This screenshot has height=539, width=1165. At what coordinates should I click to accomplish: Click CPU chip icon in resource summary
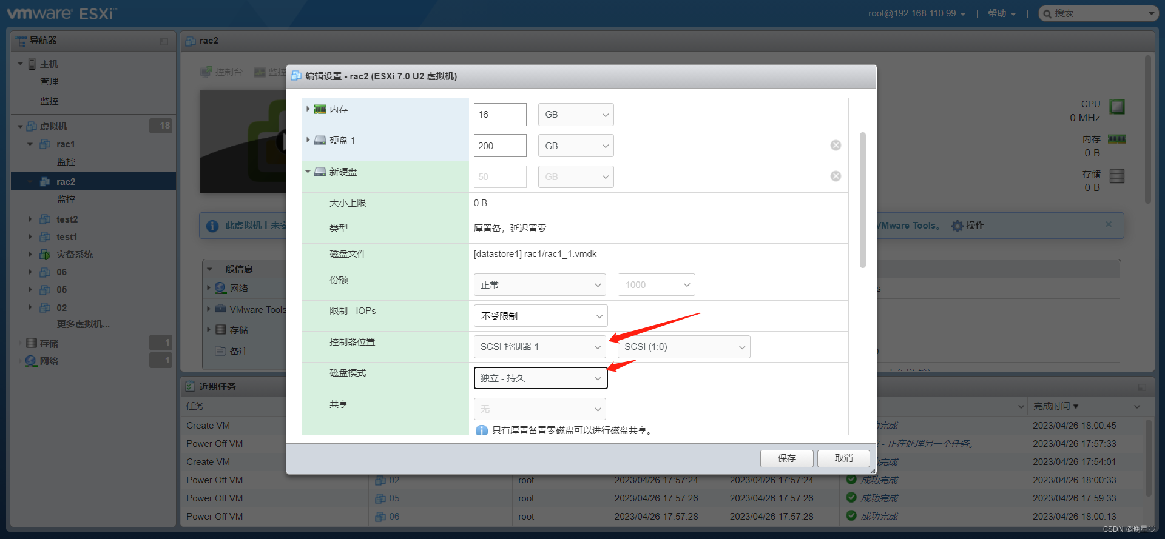coord(1117,107)
